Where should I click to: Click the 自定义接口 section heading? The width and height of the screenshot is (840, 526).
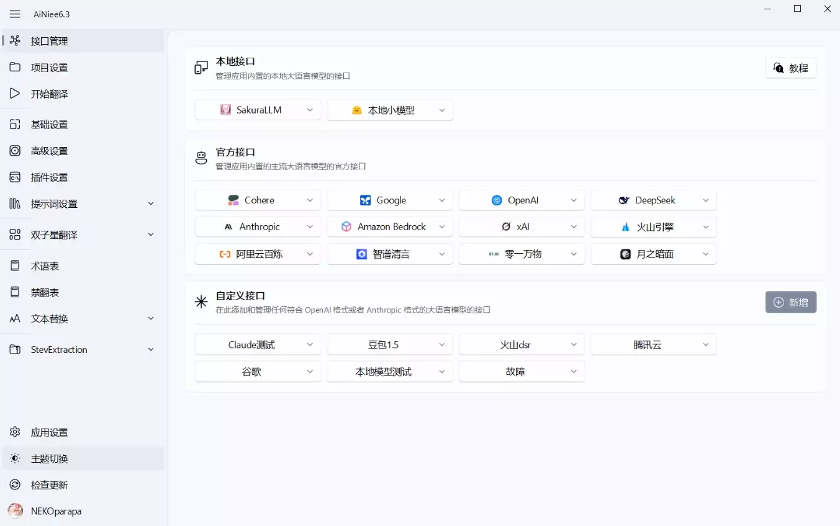click(x=240, y=296)
